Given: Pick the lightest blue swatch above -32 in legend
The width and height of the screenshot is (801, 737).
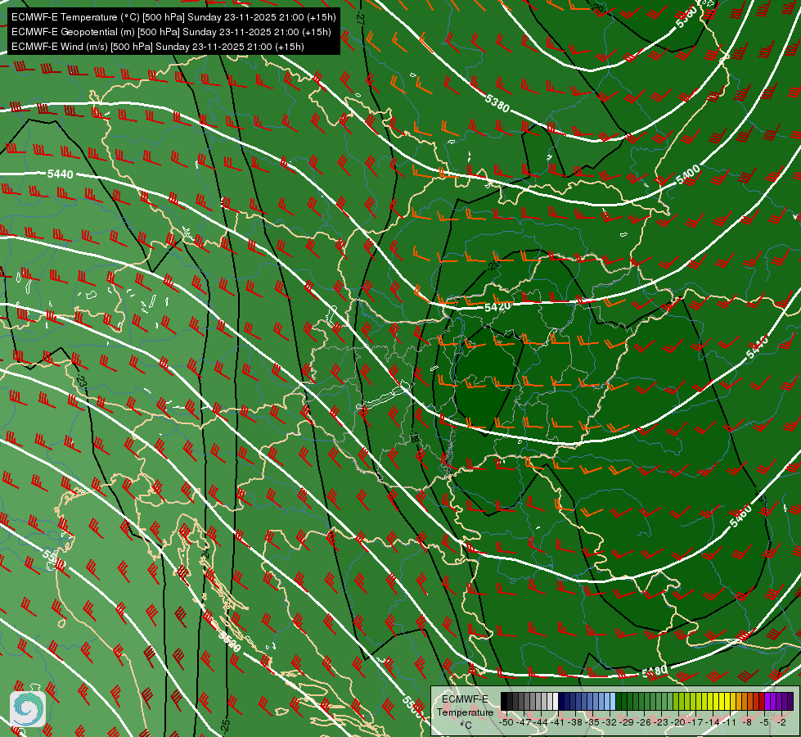Looking at the screenshot, I should tap(613, 701).
